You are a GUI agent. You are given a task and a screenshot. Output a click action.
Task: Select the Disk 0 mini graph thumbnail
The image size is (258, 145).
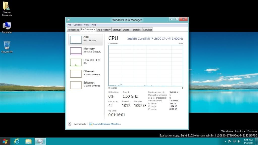point(76,62)
